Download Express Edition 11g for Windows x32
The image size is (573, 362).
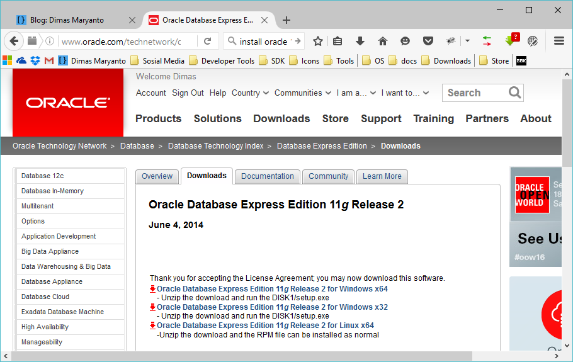(272, 307)
